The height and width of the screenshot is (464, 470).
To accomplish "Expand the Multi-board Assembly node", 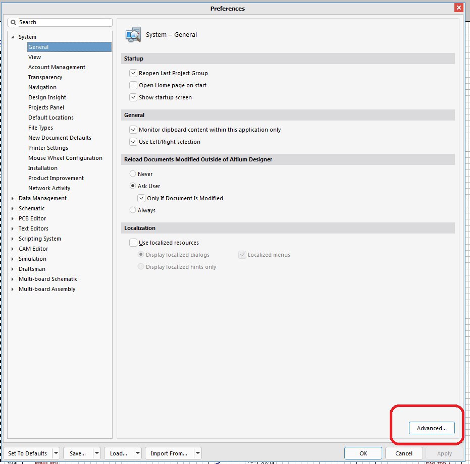I will pyautogui.click(x=12, y=289).
